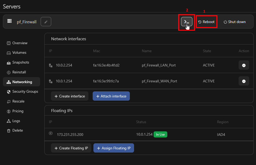Select the Rescale sidebar icon

pyautogui.click(x=8, y=101)
